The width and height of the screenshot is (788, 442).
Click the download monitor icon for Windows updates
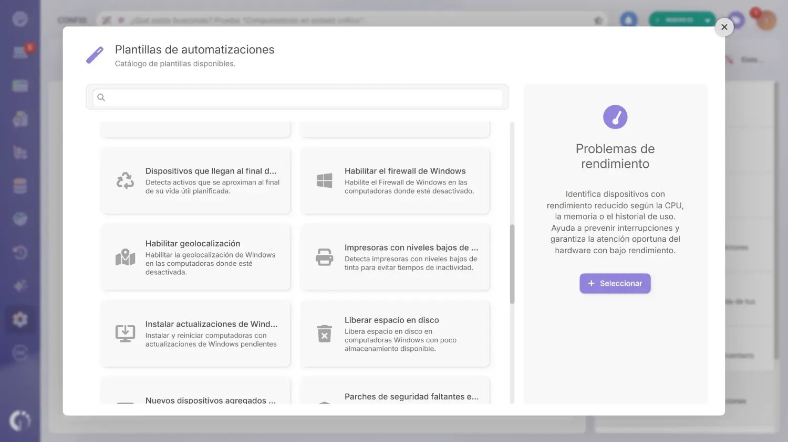click(x=125, y=333)
